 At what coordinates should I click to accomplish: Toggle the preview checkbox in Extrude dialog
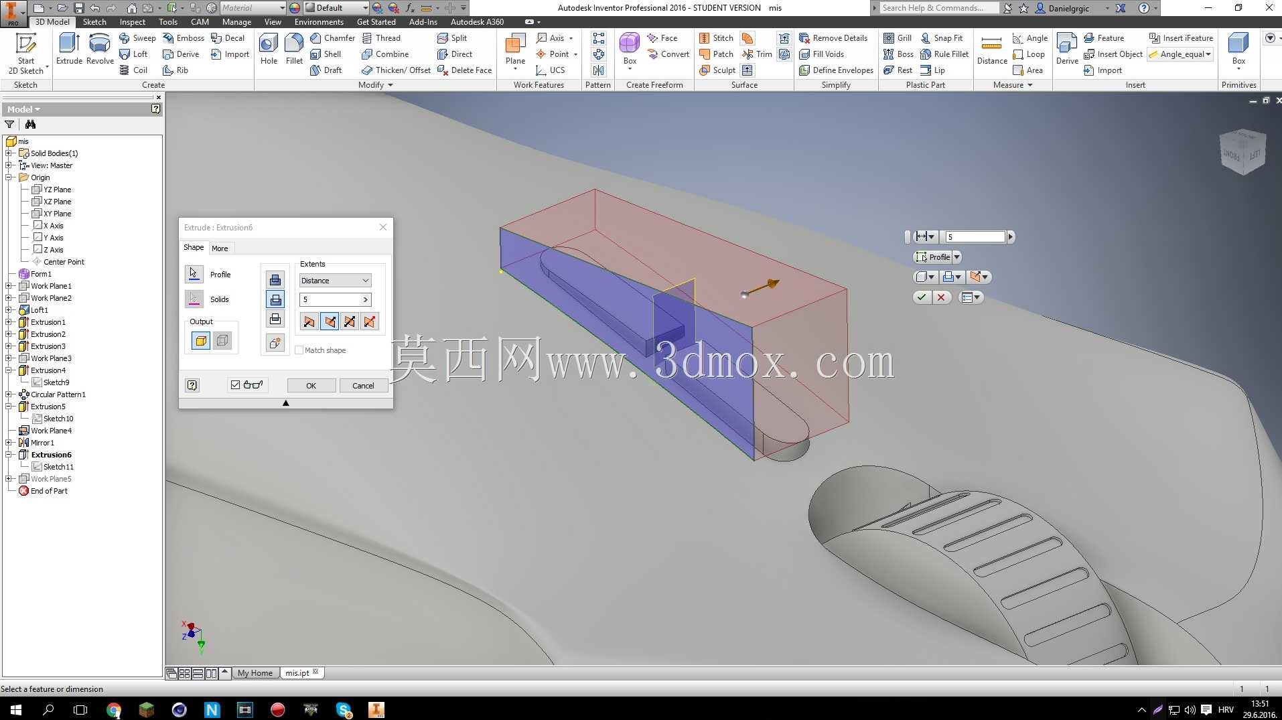[235, 385]
